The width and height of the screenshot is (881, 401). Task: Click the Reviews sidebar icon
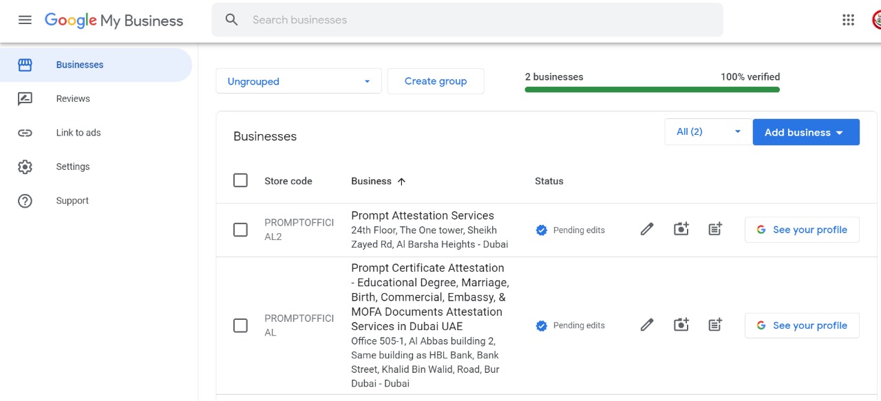(25, 99)
